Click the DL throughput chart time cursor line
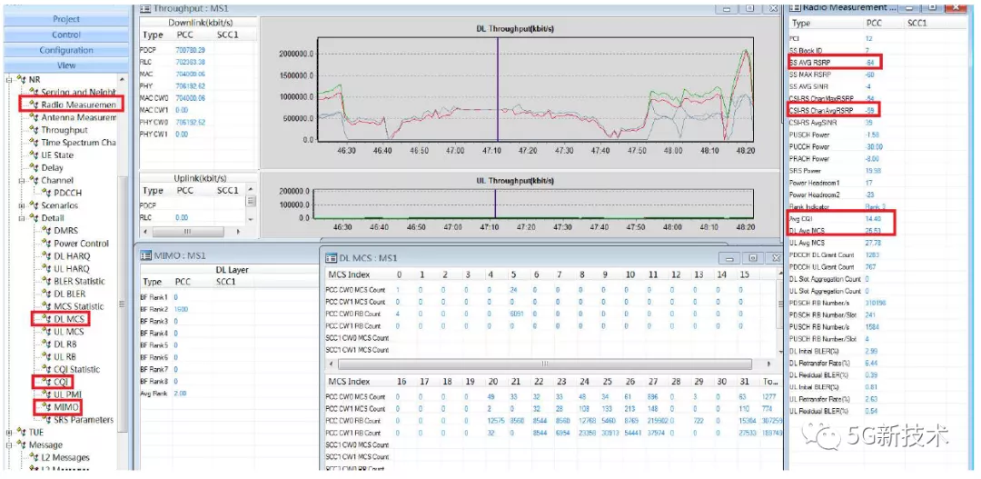Screen dimensions: 981x479 tap(498, 88)
